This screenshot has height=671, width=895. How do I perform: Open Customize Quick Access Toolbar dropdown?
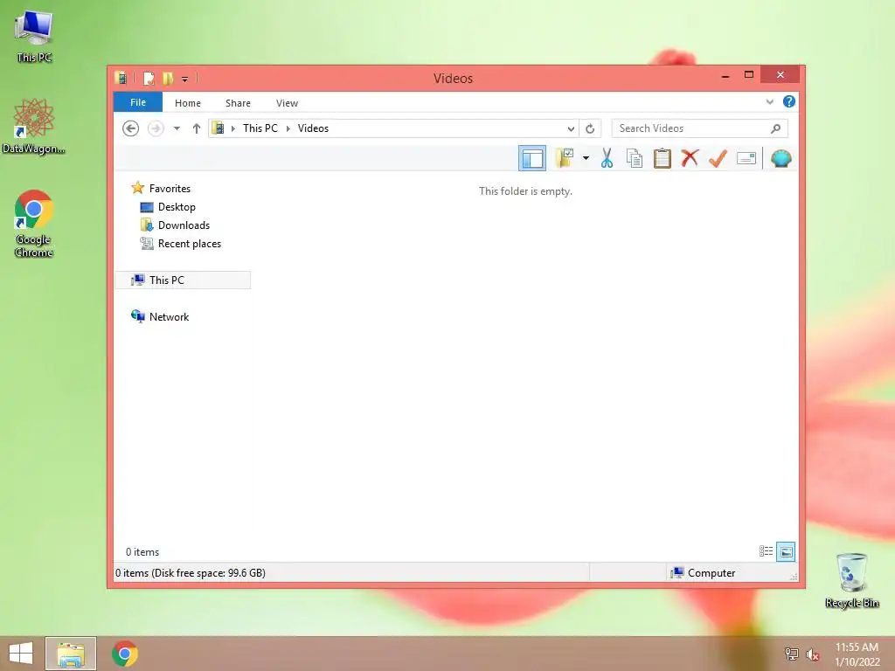click(185, 79)
